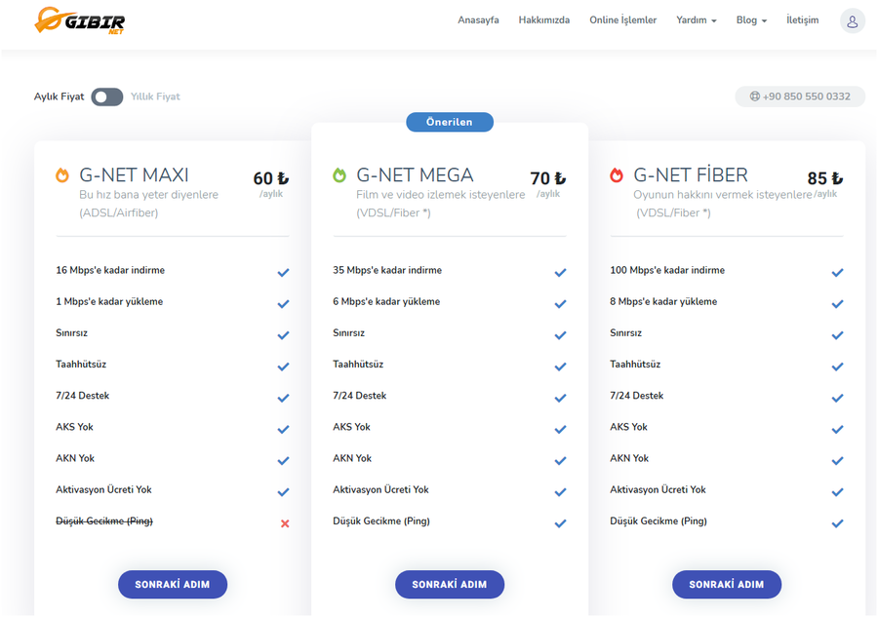Image resolution: width=878 pixels, height=617 pixels.
Task: Click FİBER plan Düşük Gecikme checkmark
Action: tap(838, 523)
